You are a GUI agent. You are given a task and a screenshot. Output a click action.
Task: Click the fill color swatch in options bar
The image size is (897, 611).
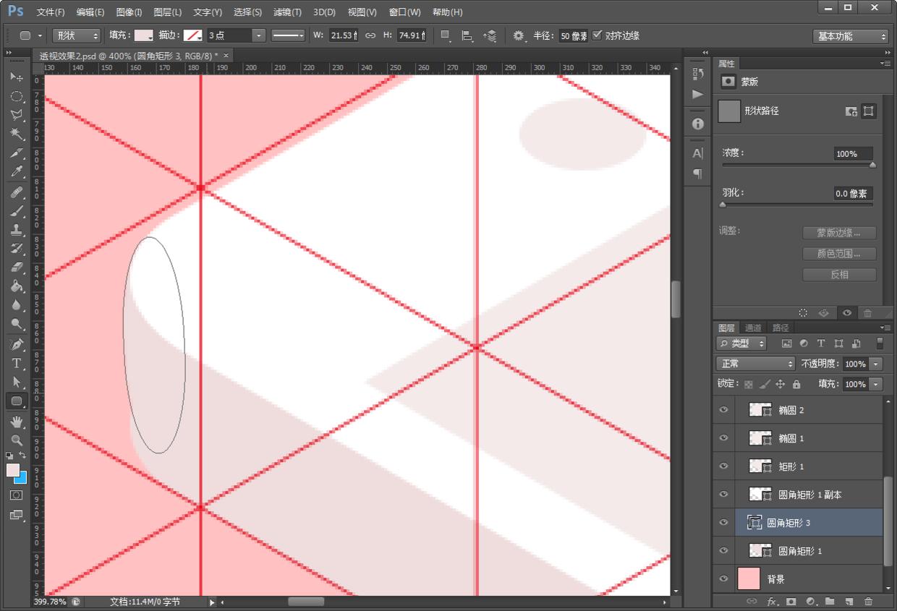[144, 35]
